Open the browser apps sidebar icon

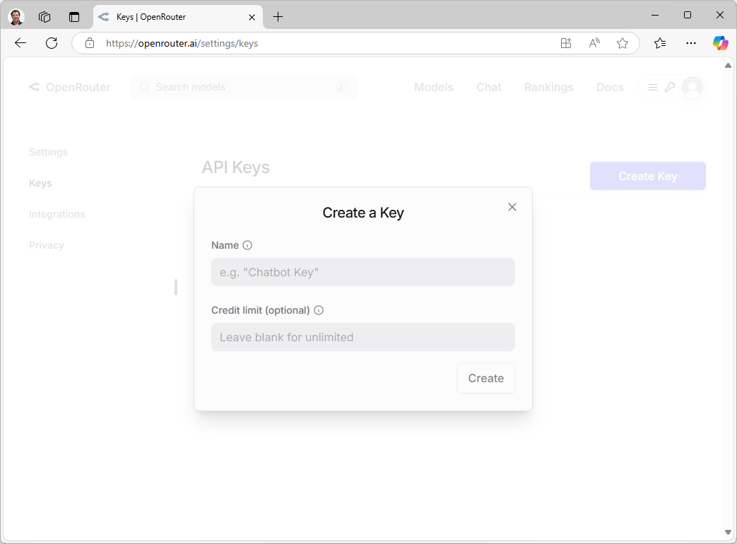pyautogui.click(x=566, y=43)
